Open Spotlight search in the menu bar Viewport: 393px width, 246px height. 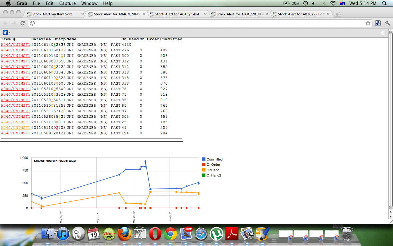pos(384,3)
